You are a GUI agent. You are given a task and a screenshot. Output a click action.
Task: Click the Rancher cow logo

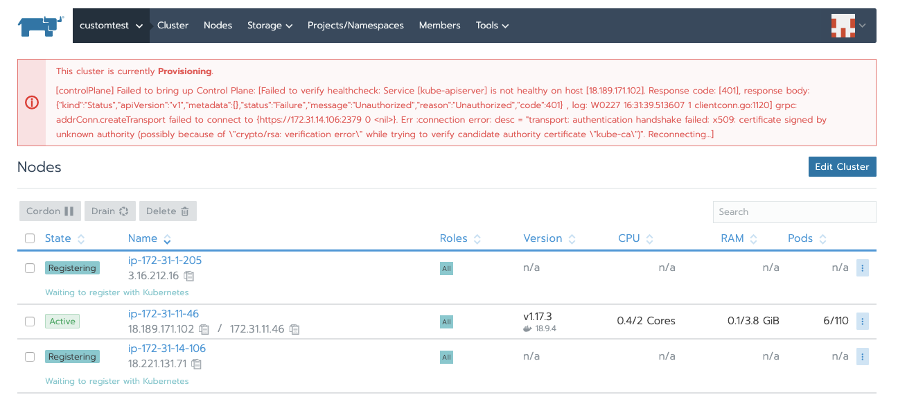click(39, 25)
